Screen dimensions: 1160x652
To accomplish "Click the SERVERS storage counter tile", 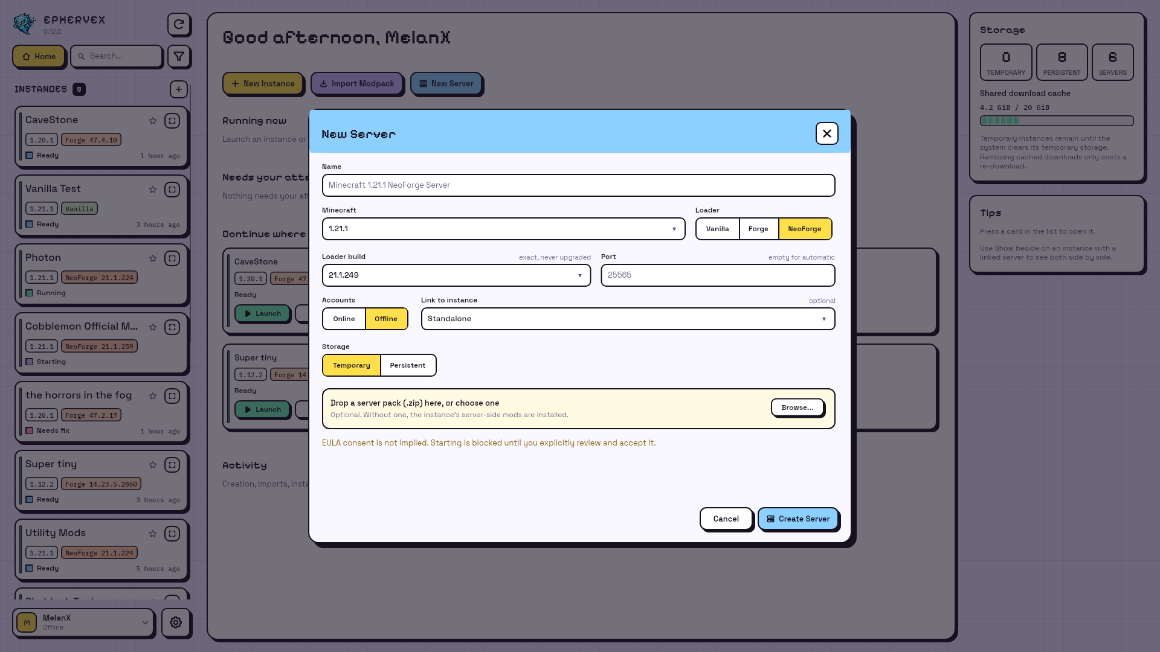I will (x=1112, y=62).
